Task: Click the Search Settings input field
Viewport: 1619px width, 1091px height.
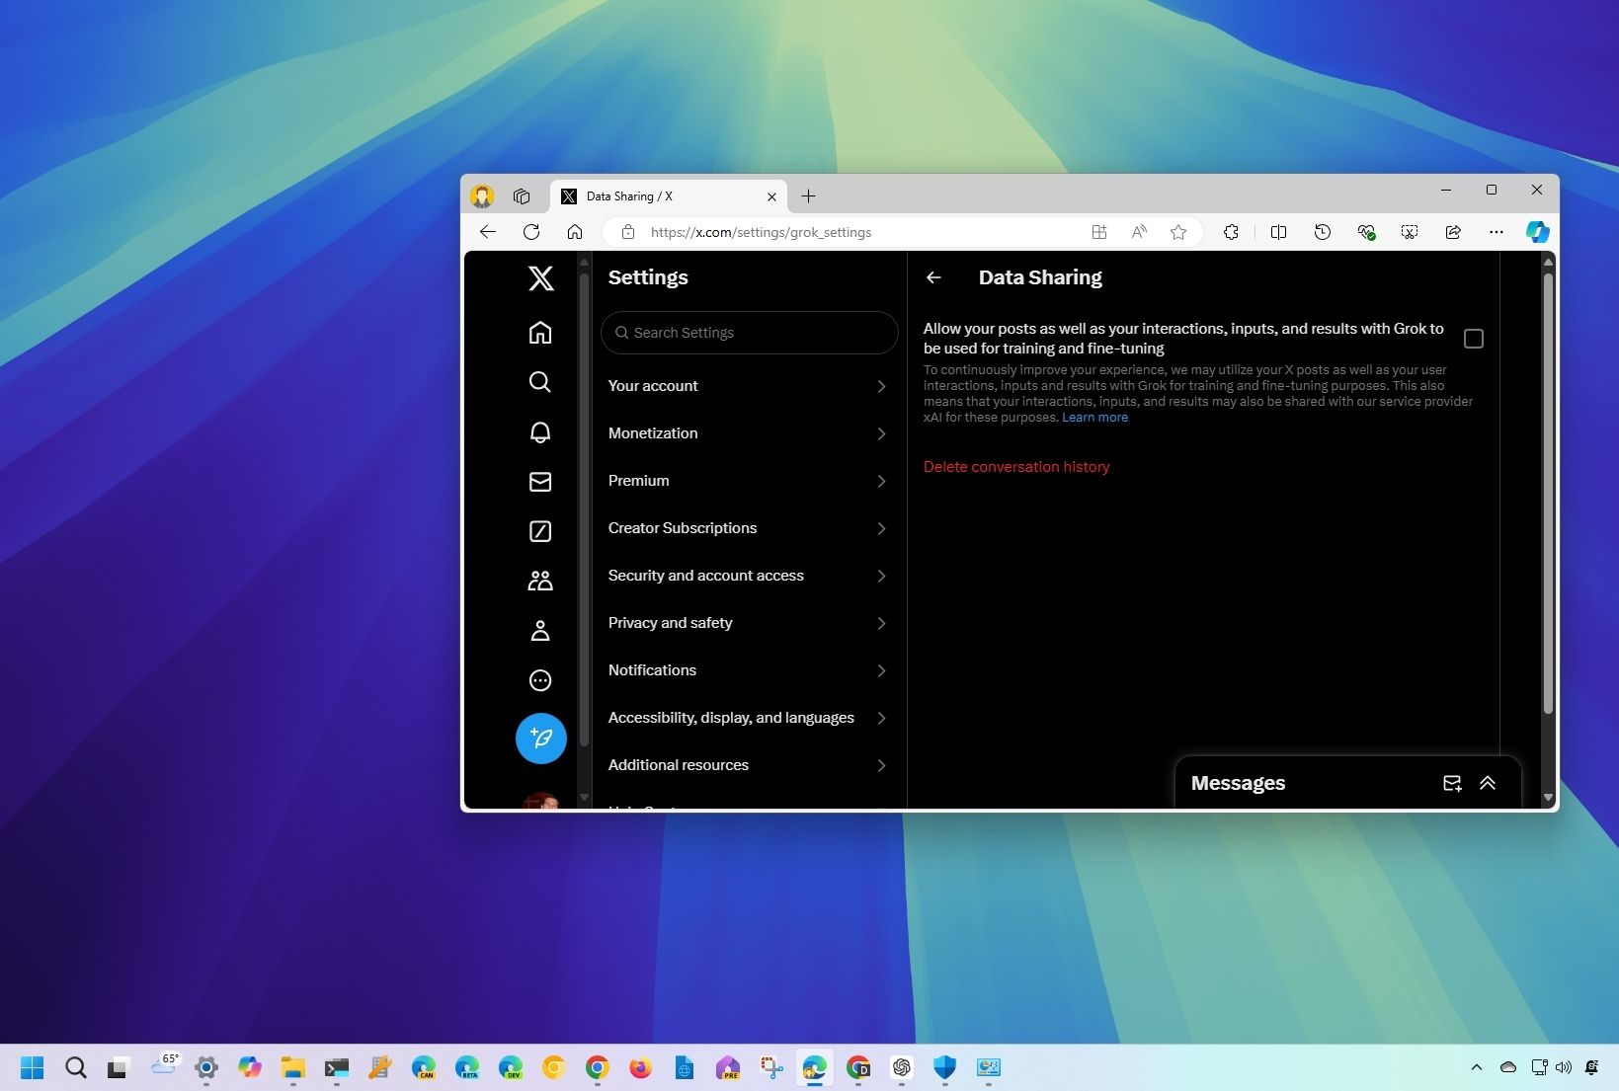Action: [749, 333]
